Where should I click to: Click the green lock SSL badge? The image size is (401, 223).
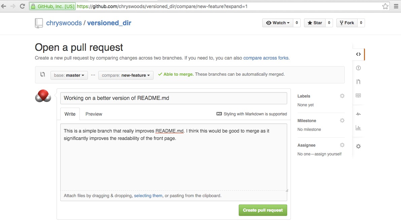(x=33, y=6)
